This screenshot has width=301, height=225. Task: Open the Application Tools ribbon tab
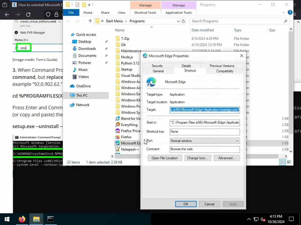click(x=178, y=13)
